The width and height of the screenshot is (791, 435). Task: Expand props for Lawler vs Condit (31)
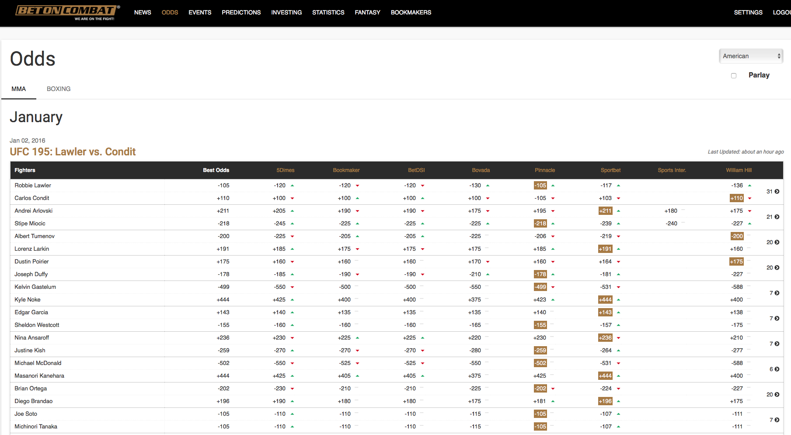[773, 192]
